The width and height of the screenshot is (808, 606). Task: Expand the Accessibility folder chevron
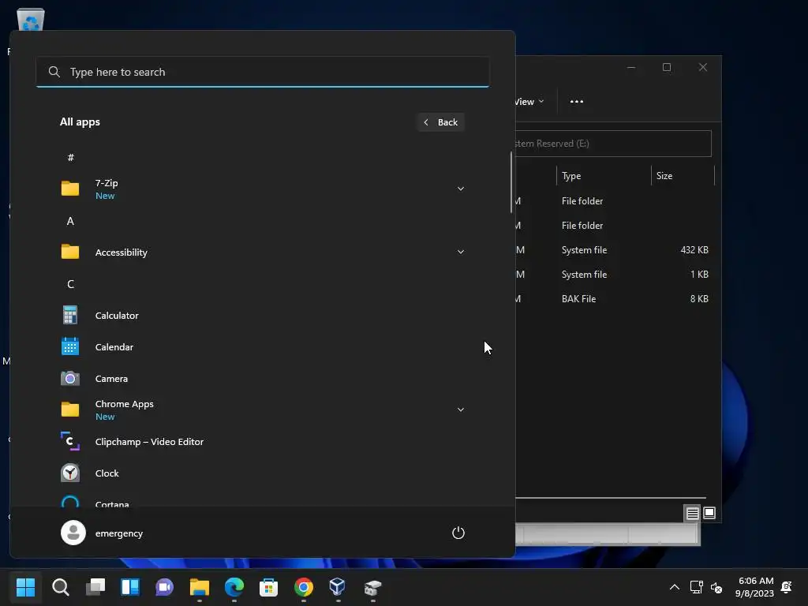(x=461, y=252)
